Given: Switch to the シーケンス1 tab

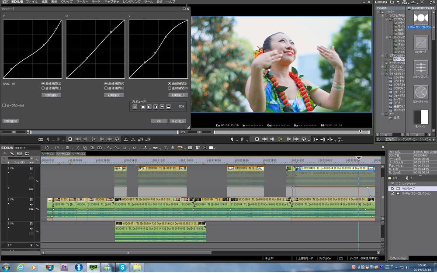Looking at the screenshot, I should click(x=49, y=154).
